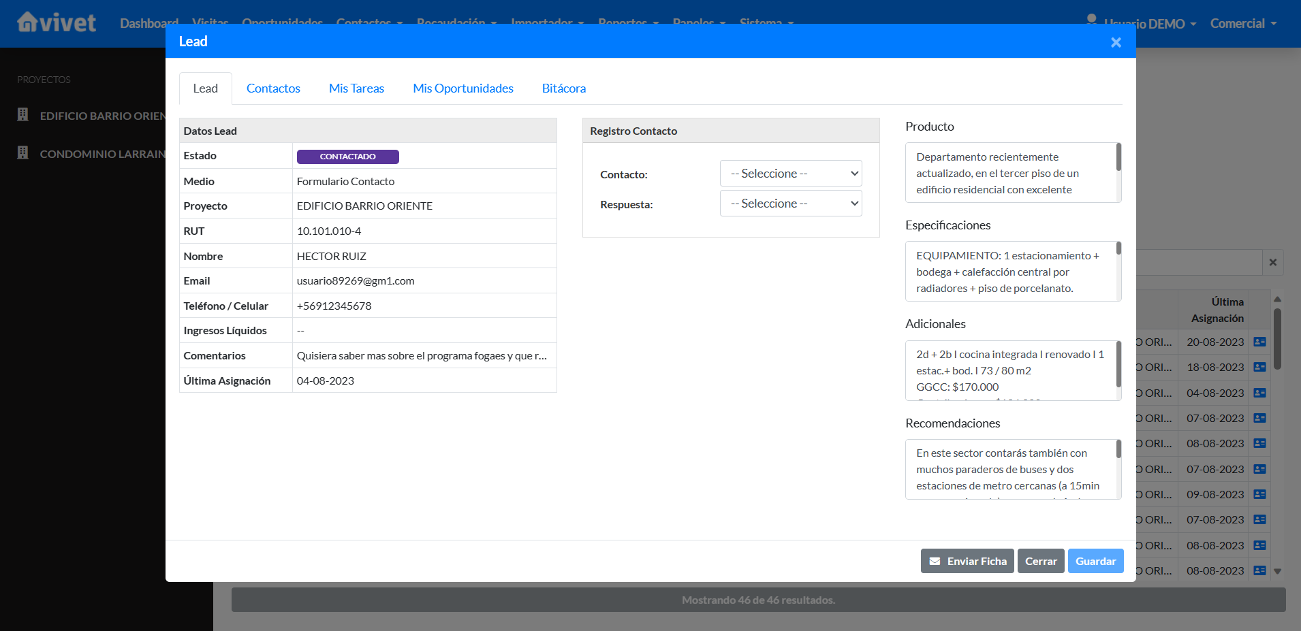Switch to the Mis Tareas tab
The width and height of the screenshot is (1301, 631).
(356, 88)
